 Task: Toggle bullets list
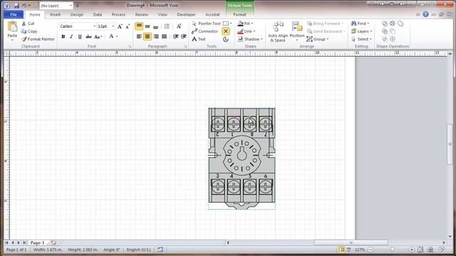pos(167,26)
